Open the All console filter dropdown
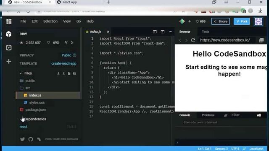The width and height of the screenshot is (269, 151). 259,115
